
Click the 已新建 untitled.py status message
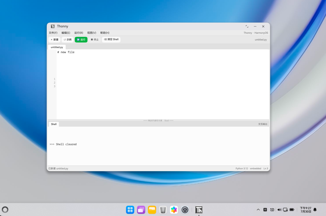coord(58,168)
